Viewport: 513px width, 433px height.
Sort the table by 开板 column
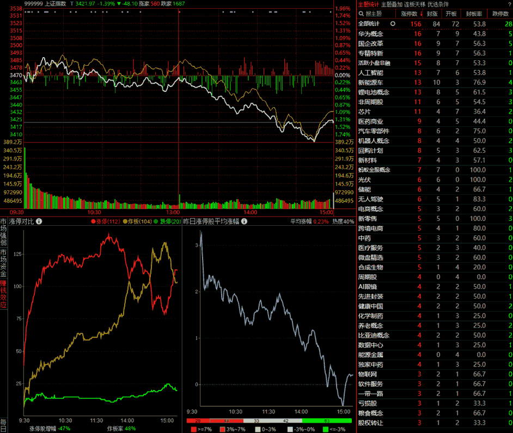tap(451, 14)
